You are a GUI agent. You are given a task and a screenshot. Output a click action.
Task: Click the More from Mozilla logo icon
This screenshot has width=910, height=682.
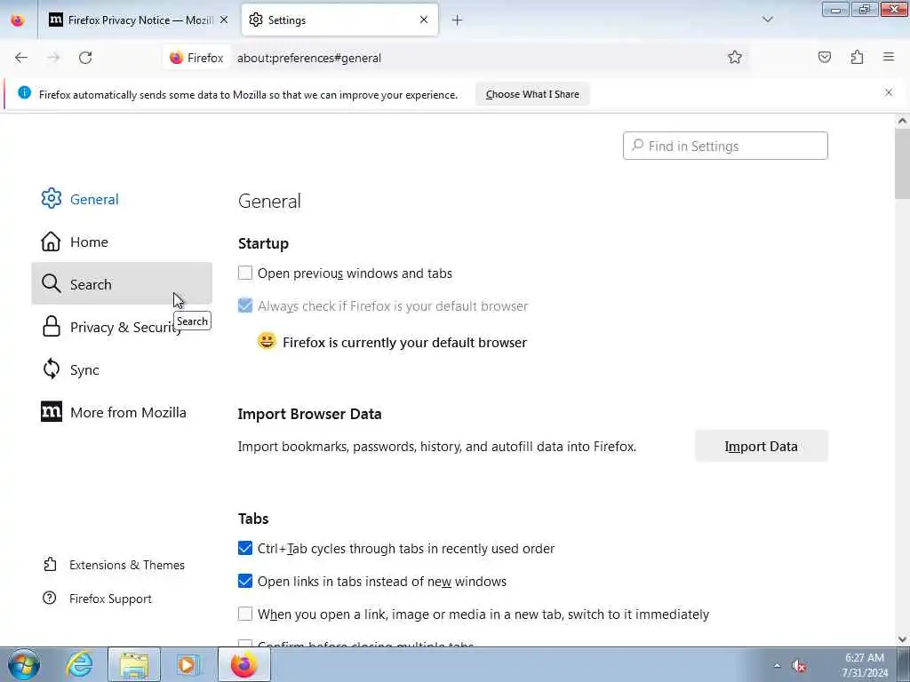51,412
